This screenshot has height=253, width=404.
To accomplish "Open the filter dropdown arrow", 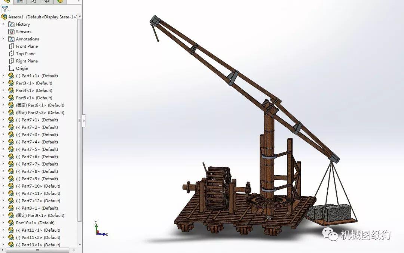I will (x=9, y=10).
